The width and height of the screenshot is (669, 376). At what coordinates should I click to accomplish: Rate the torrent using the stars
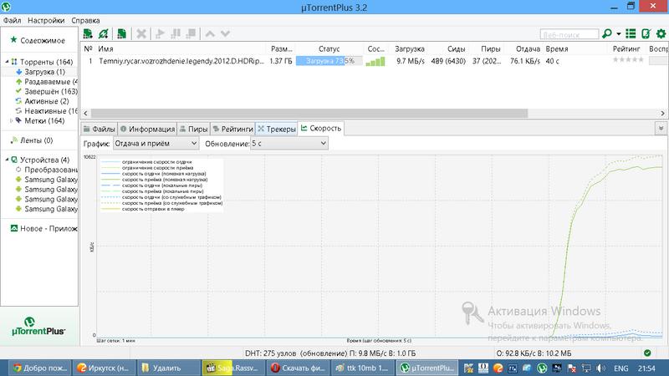(x=628, y=60)
